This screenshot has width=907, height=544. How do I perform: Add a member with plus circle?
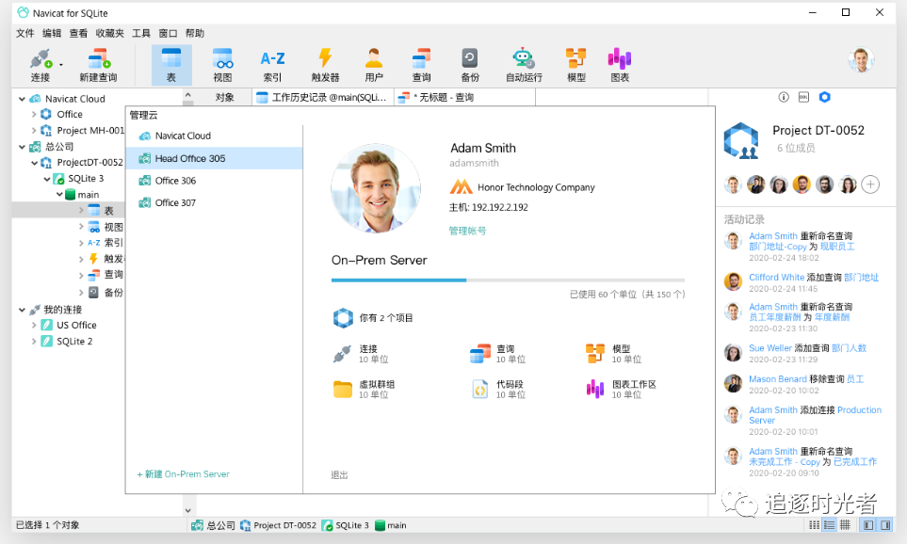tap(870, 184)
